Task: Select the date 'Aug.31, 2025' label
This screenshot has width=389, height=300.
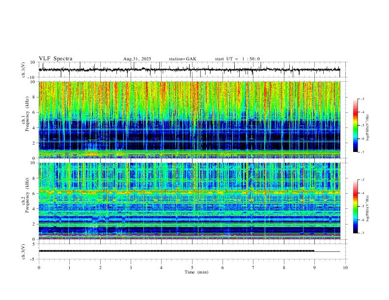Action: 137,59
